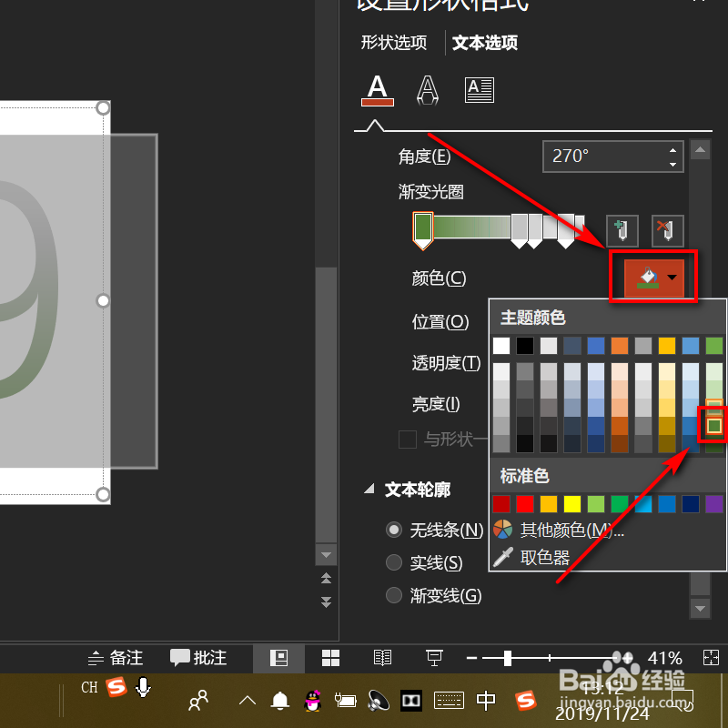Switch to Normal view icon

click(x=278, y=658)
